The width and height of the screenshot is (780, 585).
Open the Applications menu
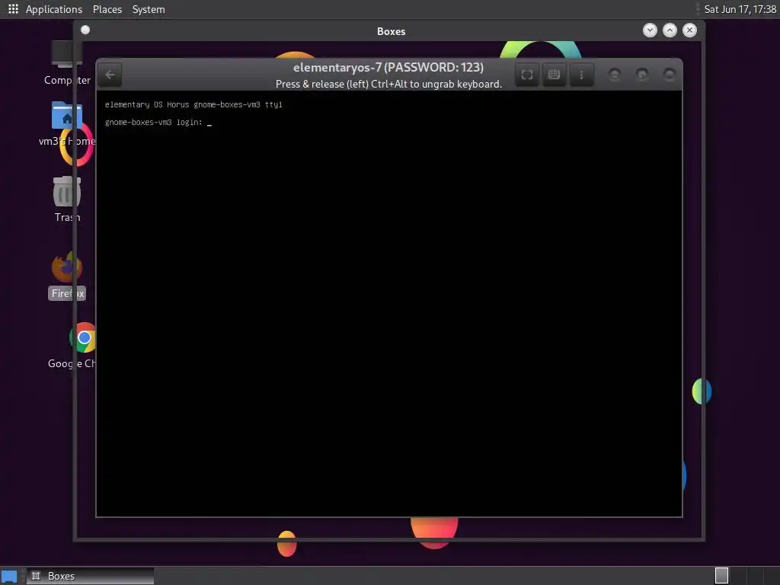[54, 9]
